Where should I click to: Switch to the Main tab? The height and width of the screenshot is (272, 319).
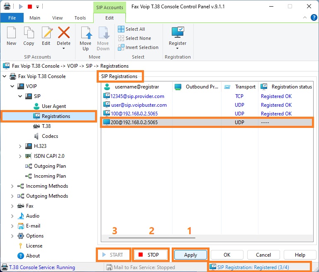click(x=35, y=18)
